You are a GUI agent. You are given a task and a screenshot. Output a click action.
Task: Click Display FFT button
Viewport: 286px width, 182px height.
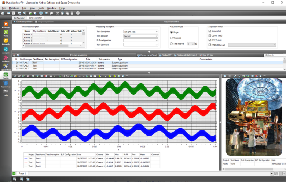(165, 55)
